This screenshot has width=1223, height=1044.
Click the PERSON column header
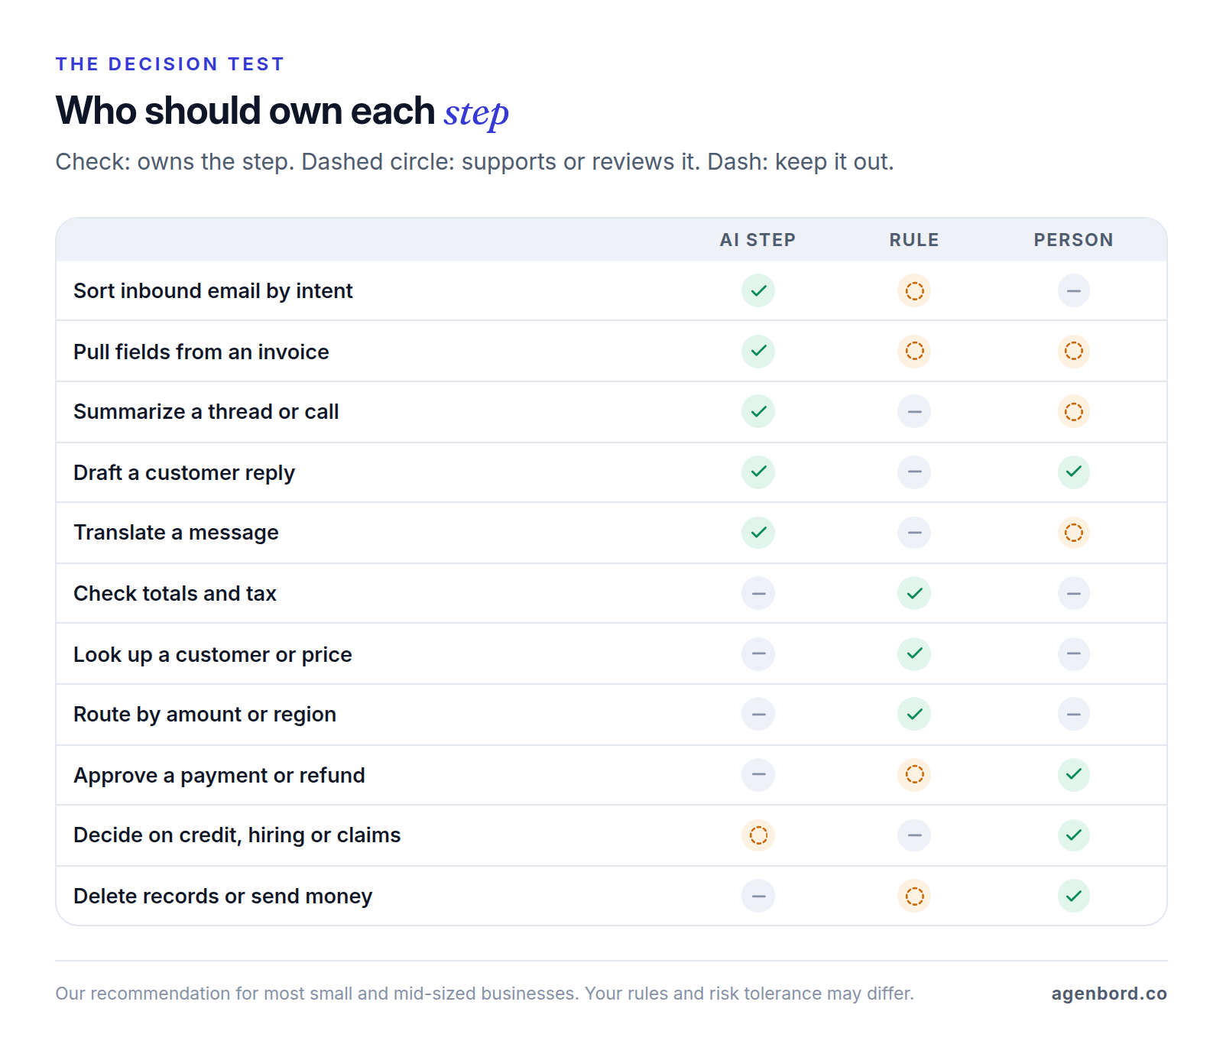(1074, 240)
